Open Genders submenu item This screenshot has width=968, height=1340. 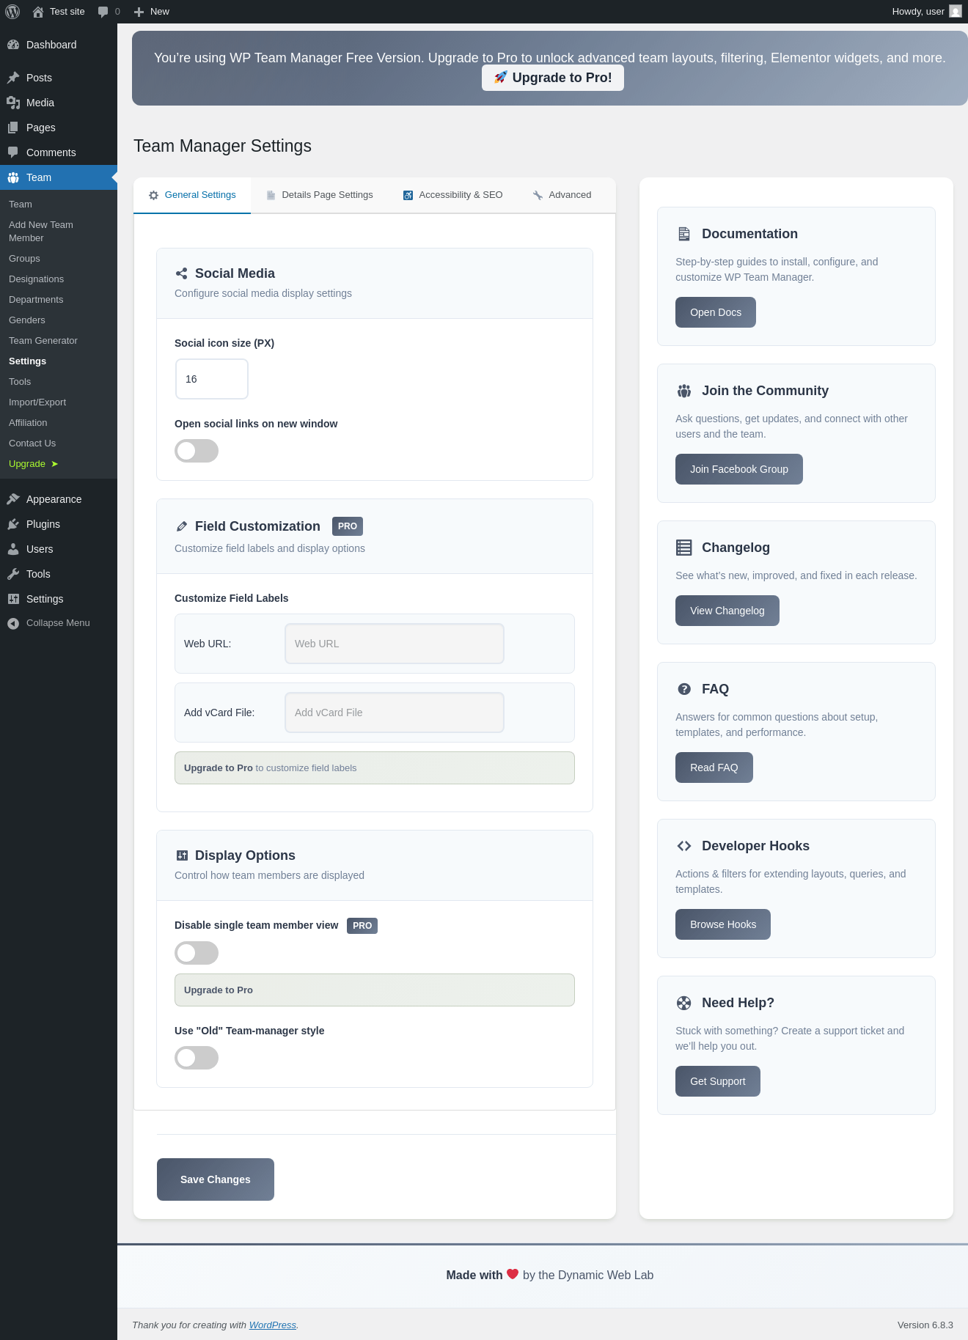point(27,320)
